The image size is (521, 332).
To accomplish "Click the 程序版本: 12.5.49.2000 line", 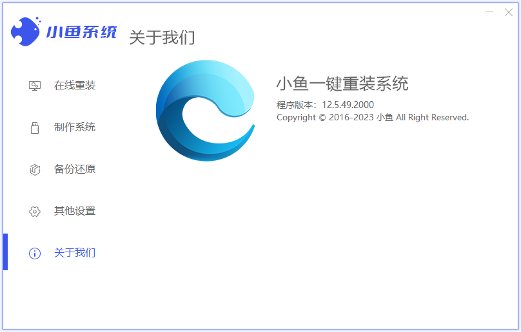I will pyautogui.click(x=325, y=105).
